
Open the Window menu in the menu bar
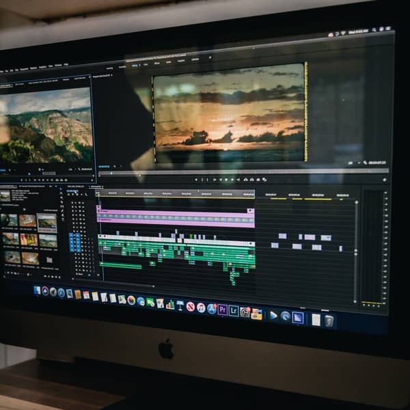pos(58,66)
